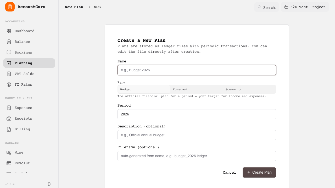Select the Forecast plan type
335x188 pixels.
pyautogui.click(x=197, y=89)
